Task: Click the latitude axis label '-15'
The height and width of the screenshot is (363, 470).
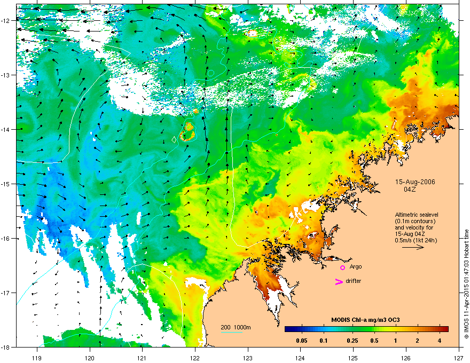Action: (5, 184)
